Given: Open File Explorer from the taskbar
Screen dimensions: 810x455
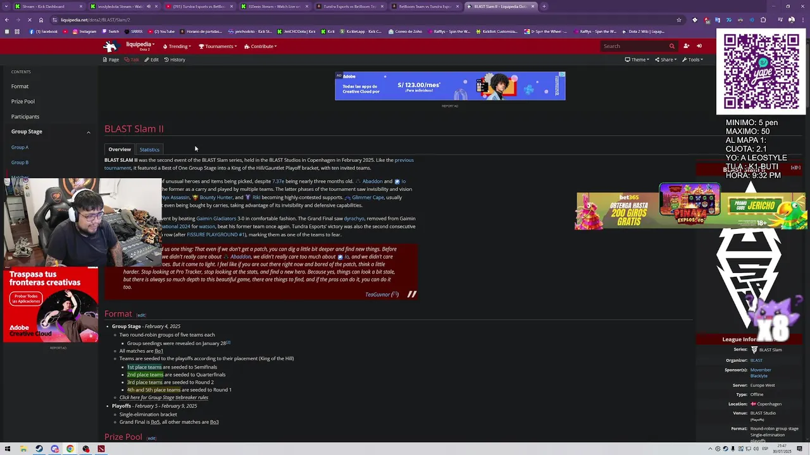Looking at the screenshot, I should pyautogui.click(x=23, y=449).
